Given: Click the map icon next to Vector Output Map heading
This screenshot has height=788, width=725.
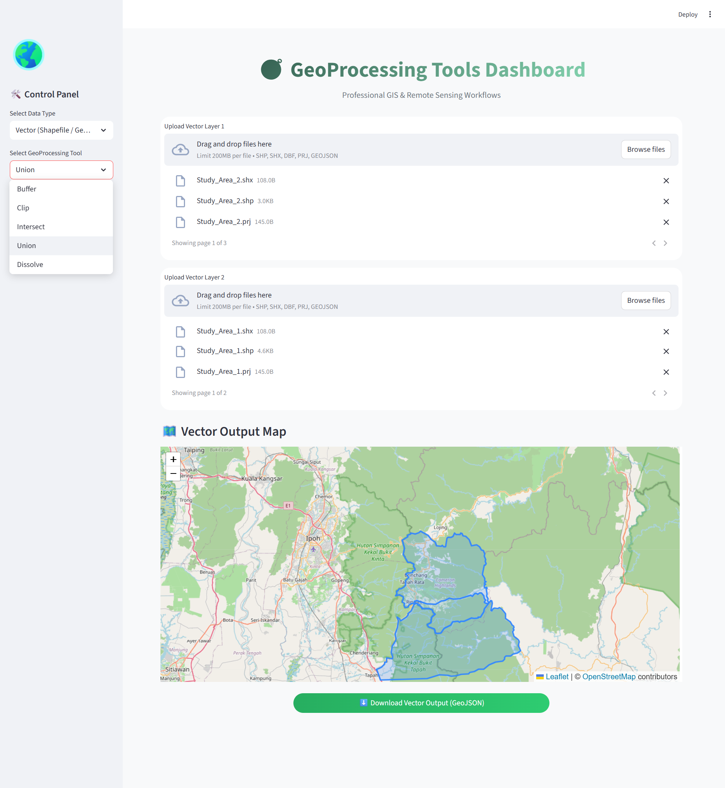Looking at the screenshot, I should tap(169, 431).
